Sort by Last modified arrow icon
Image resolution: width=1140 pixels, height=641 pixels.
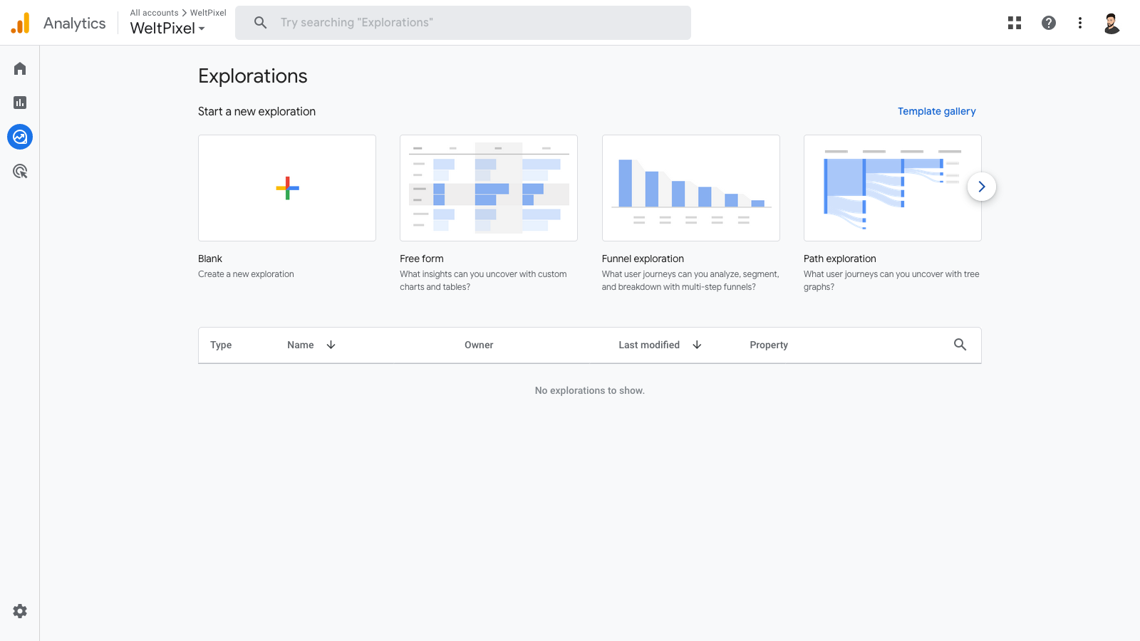pos(697,345)
